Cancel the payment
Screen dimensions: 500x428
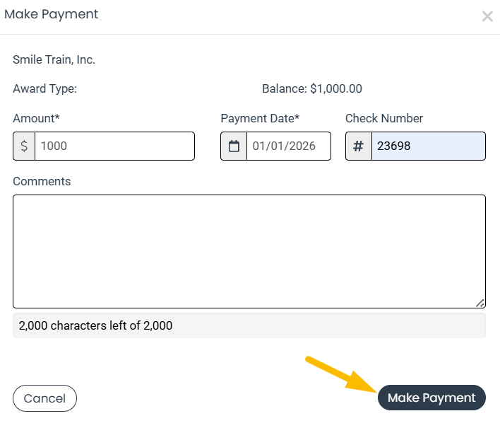coord(44,398)
